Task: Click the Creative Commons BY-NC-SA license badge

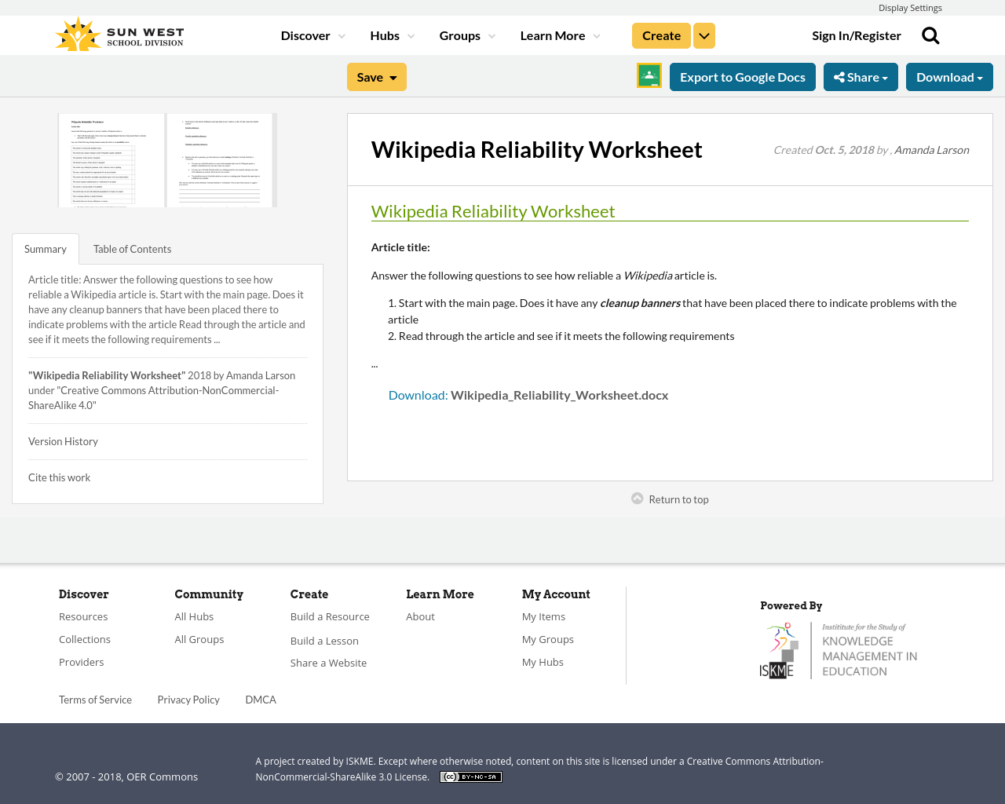Action: pos(470,776)
